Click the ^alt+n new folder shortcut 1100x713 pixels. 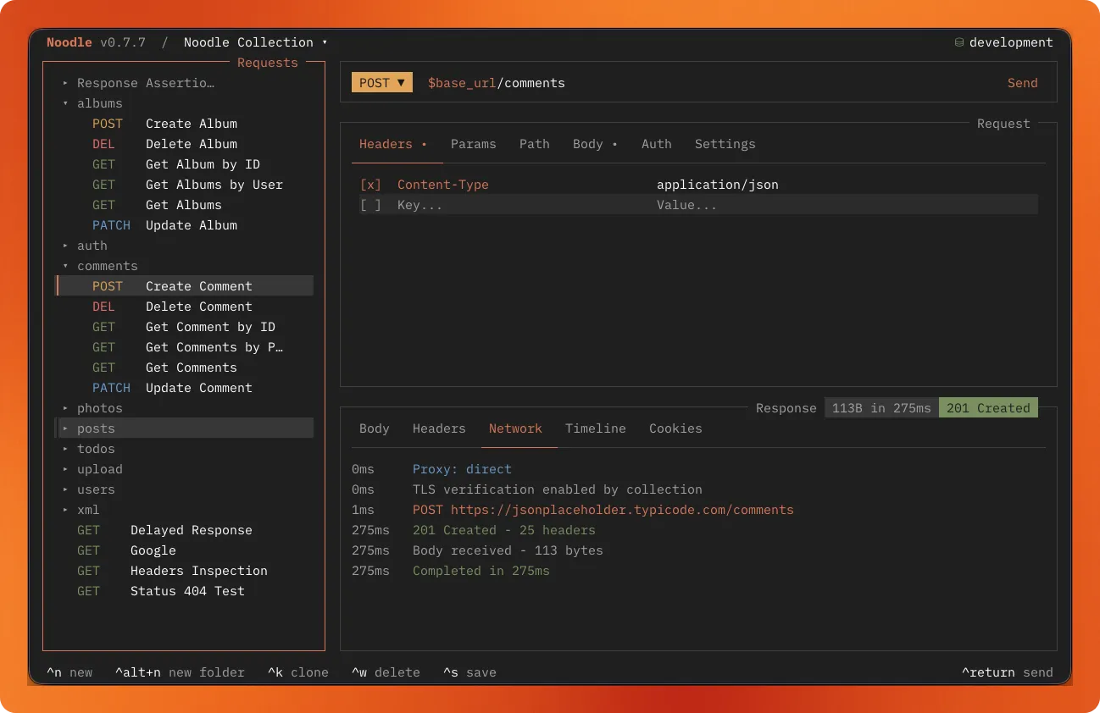181,672
